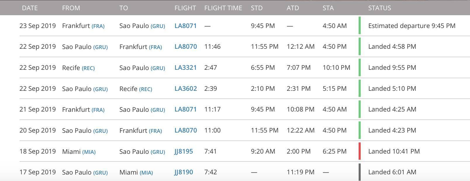Screen dimensions: 470x181
Task: Click the REC code in Recife departure row
Action: coord(88,68)
